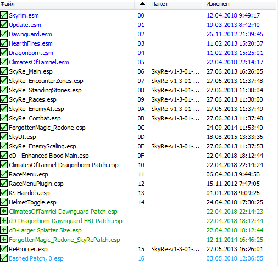Toggle the dD - Enhanced Blood Main.esp checkbox

tap(4, 155)
